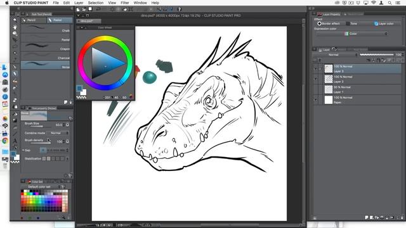Click the layer opacity slider
Image resolution: width=406 pixels, height=228 pixels.
377,54
